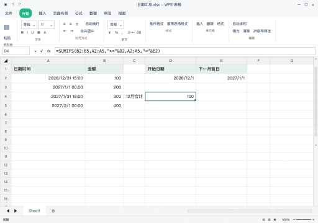
Task: Click cells group 插入 button
Action: [199, 24]
